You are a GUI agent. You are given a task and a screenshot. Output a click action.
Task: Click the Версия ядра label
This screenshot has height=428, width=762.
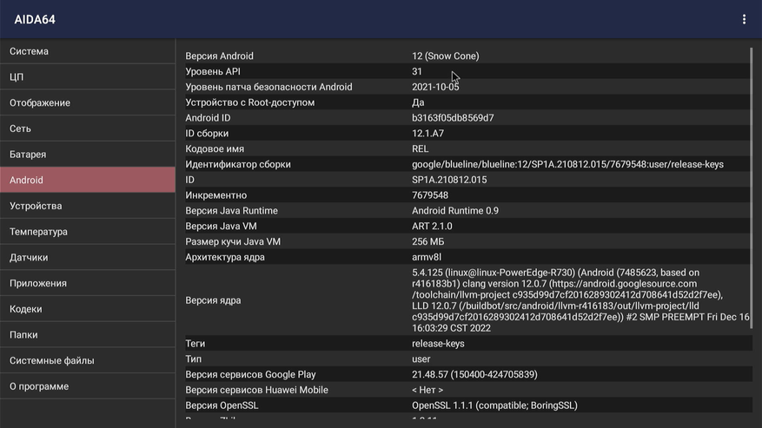213,300
